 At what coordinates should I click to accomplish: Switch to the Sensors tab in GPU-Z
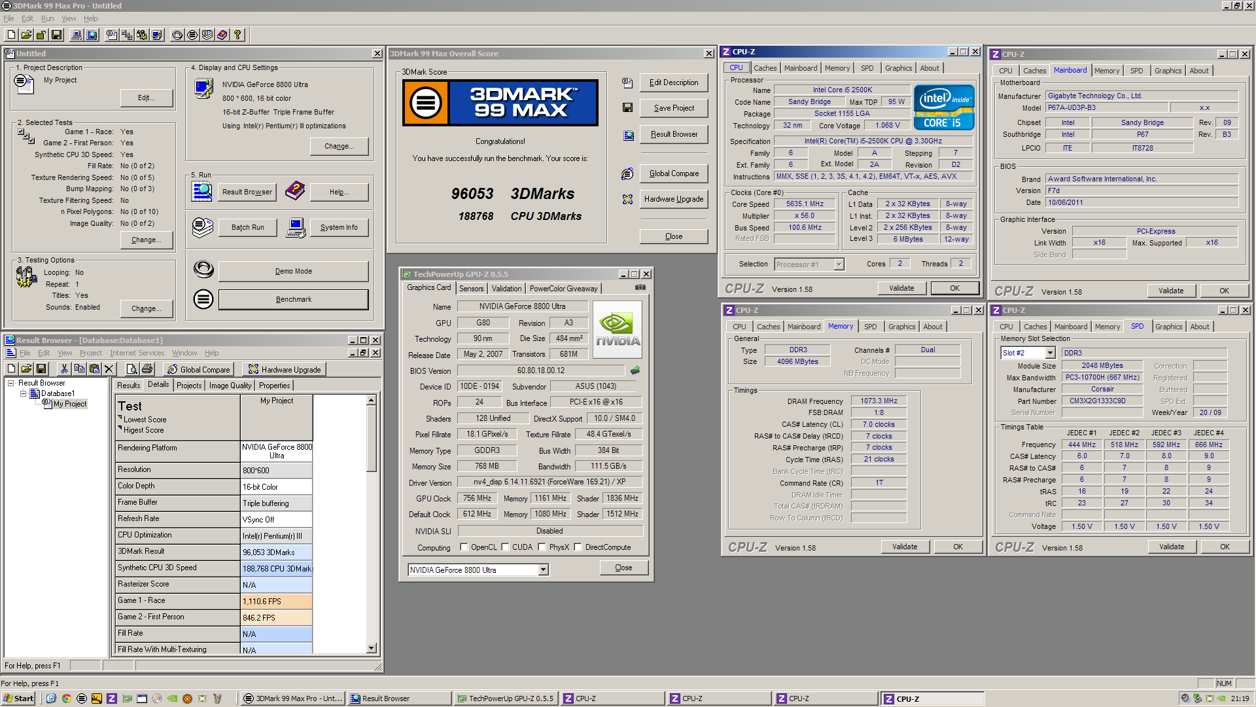471,289
